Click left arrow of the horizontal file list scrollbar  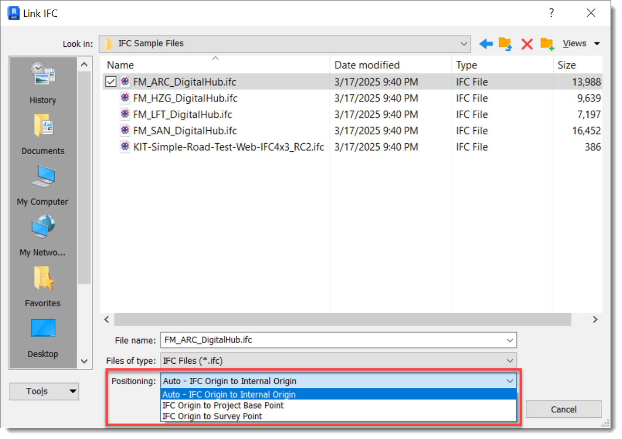(107, 320)
